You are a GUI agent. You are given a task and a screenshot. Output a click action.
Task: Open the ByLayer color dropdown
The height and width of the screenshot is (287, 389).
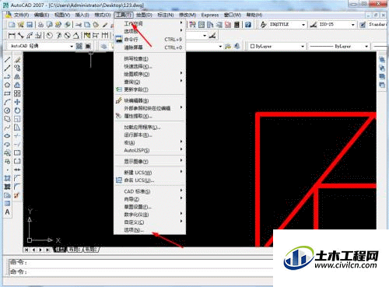coord(303,47)
